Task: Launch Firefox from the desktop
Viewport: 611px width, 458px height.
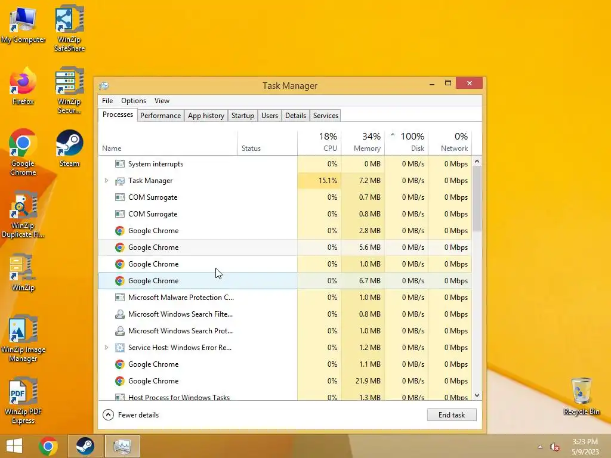Action: (x=23, y=86)
